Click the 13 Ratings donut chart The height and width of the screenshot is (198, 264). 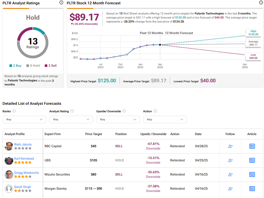(33, 43)
